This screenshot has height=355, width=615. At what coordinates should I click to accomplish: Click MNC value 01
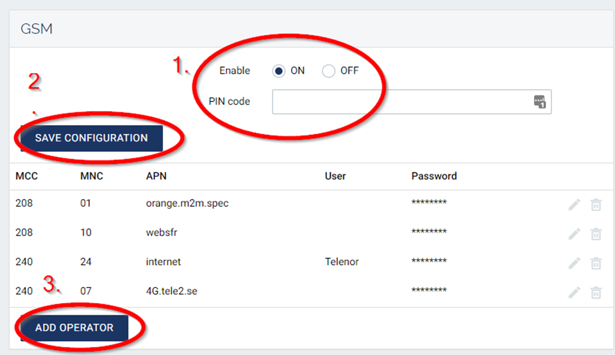tap(86, 203)
